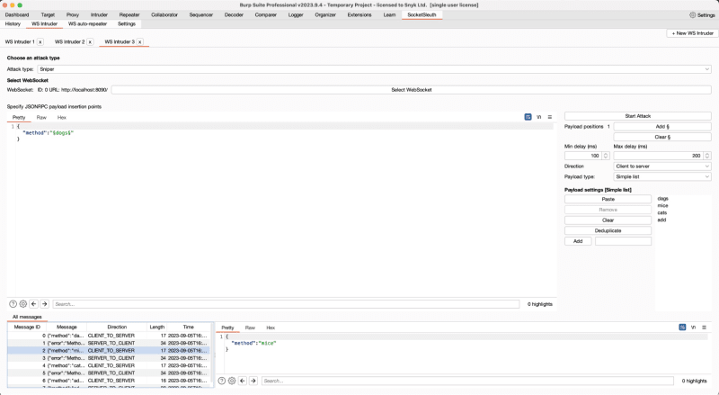719x395 pixels.
Task: Open the Payload type dropdown
Action: pos(662,177)
